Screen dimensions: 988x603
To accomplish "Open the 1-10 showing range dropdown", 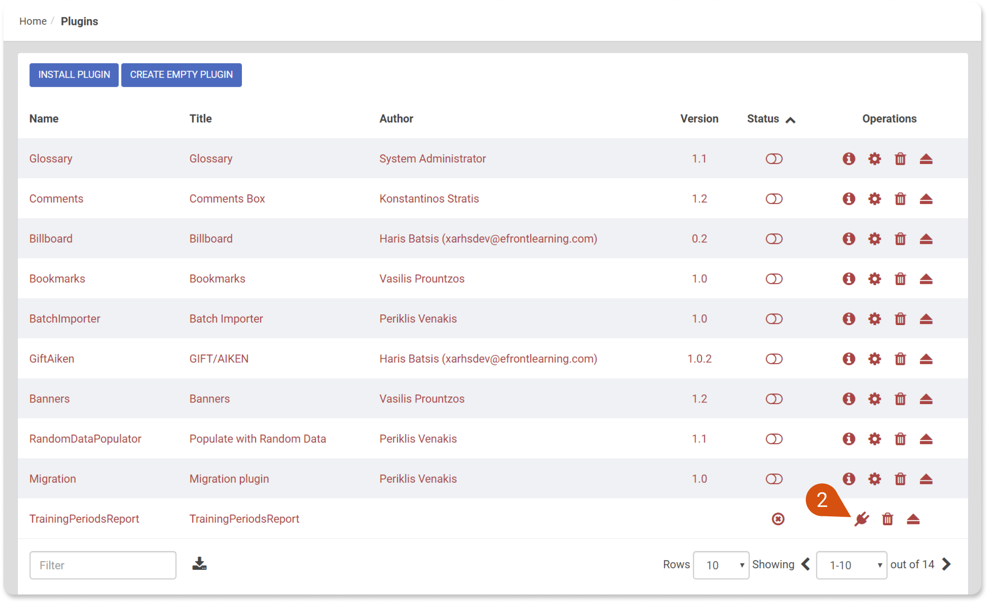I will click(852, 565).
